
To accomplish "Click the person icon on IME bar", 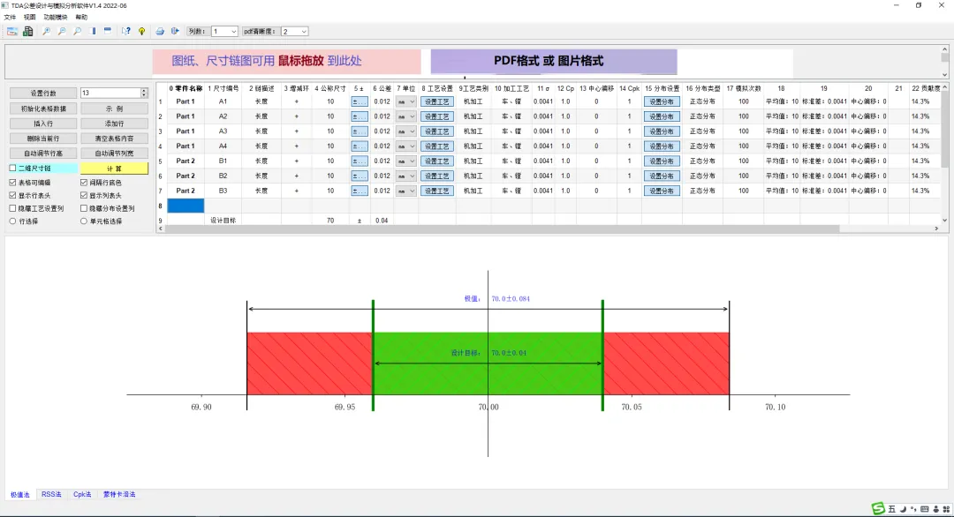I will pos(935,509).
